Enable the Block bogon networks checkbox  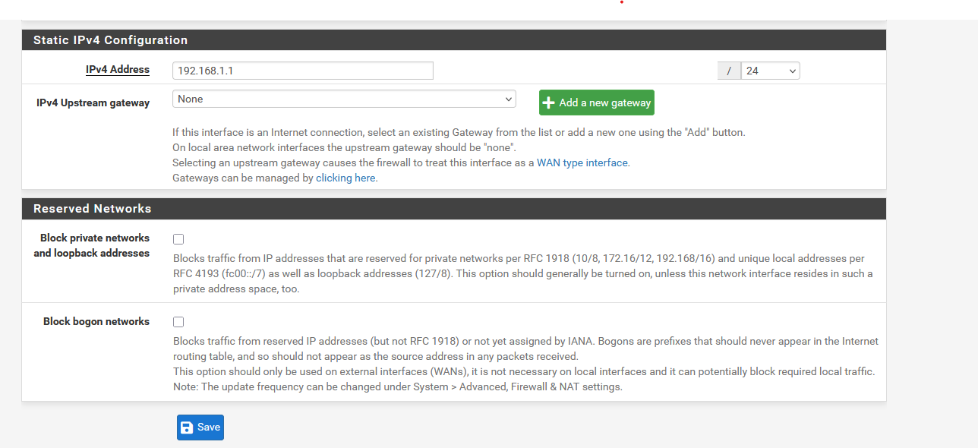(178, 322)
